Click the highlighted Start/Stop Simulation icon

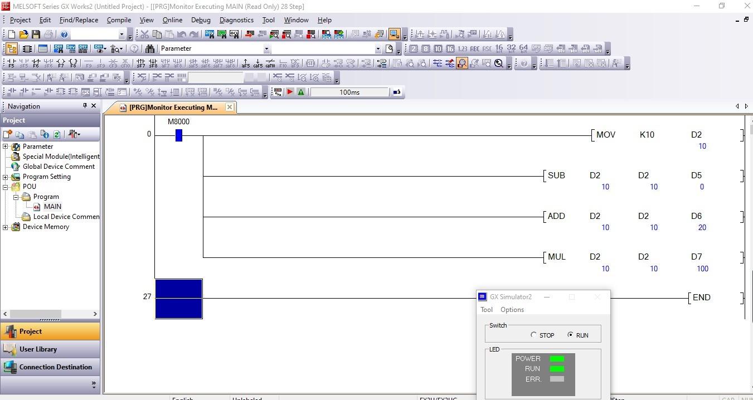coord(395,35)
